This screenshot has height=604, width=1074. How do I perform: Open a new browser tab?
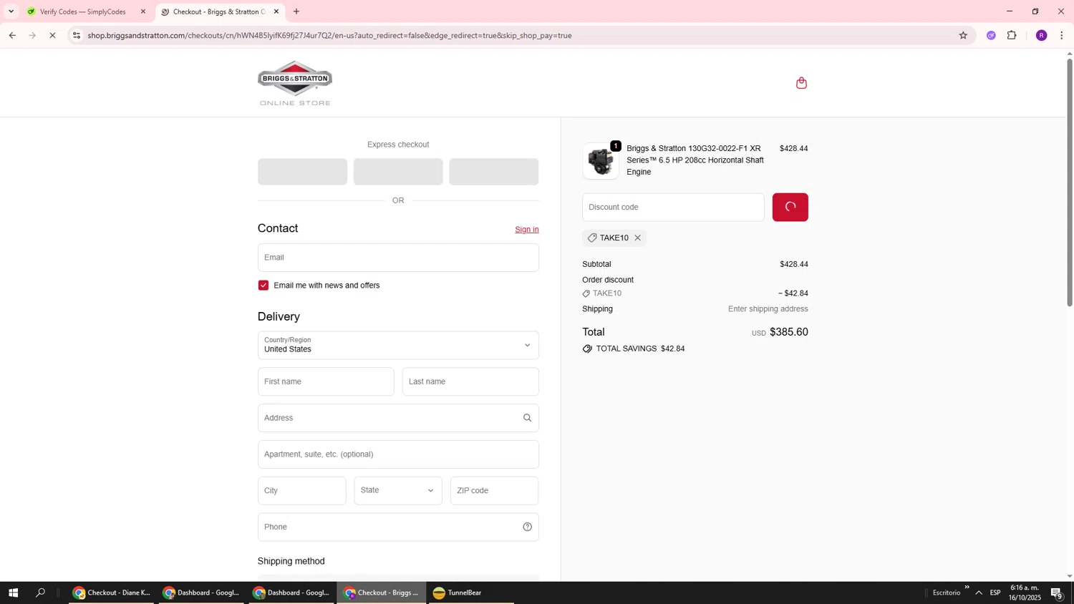(296, 11)
